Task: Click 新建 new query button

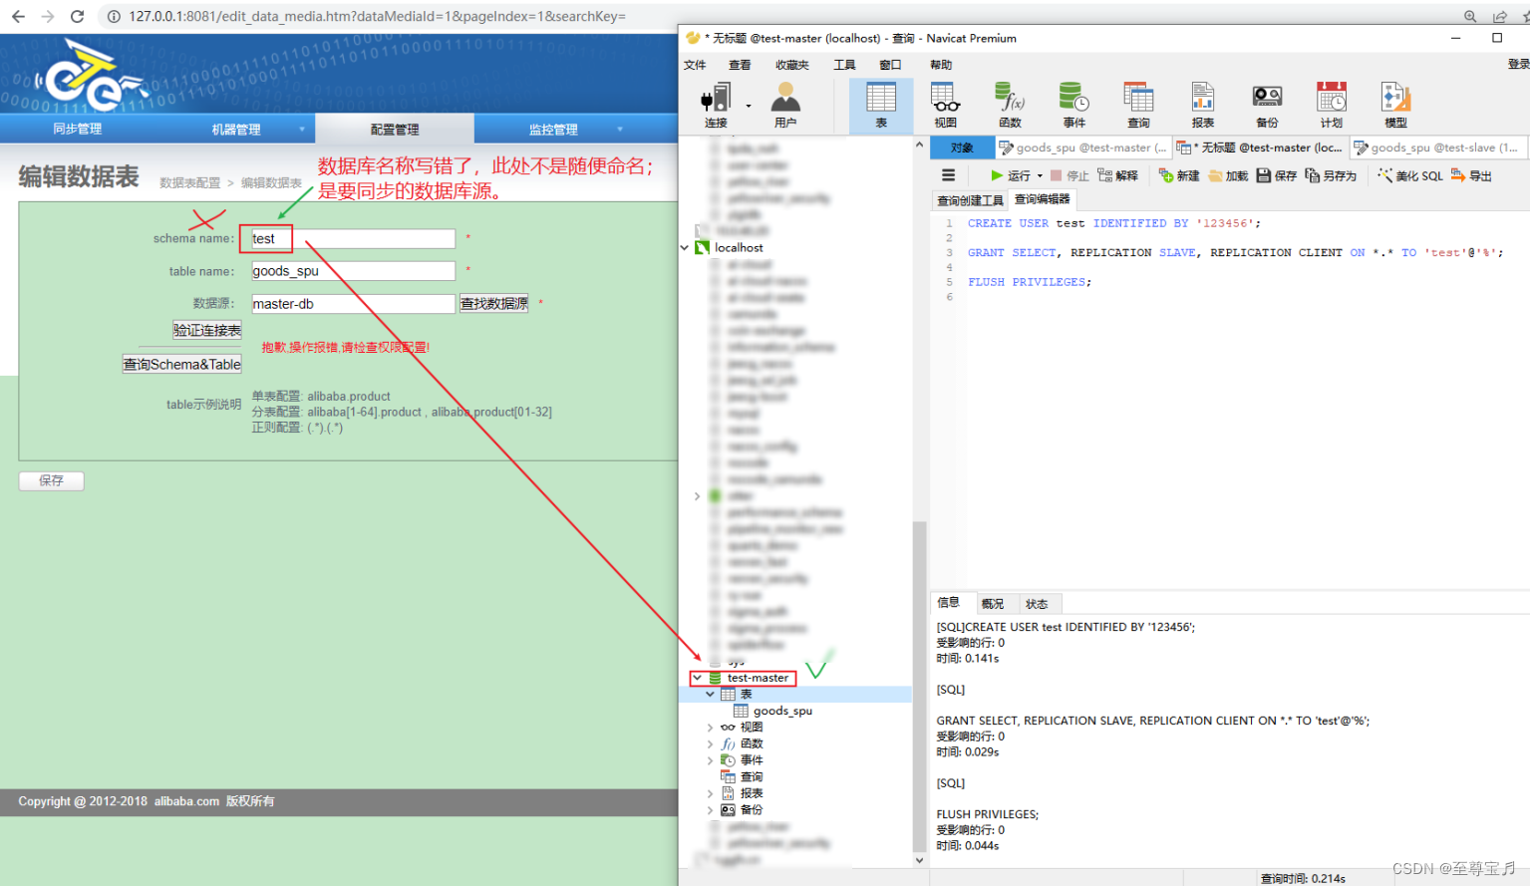Action: tap(1179, 175)
